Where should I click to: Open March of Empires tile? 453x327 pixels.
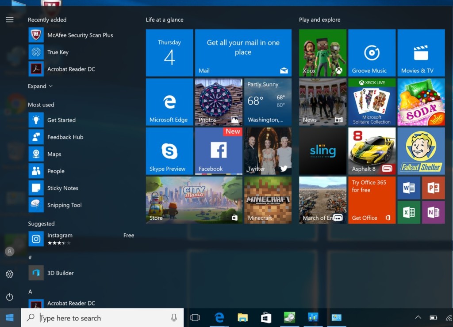tap(322, 200)
